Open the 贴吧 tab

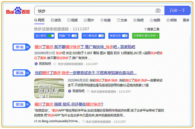138,20
